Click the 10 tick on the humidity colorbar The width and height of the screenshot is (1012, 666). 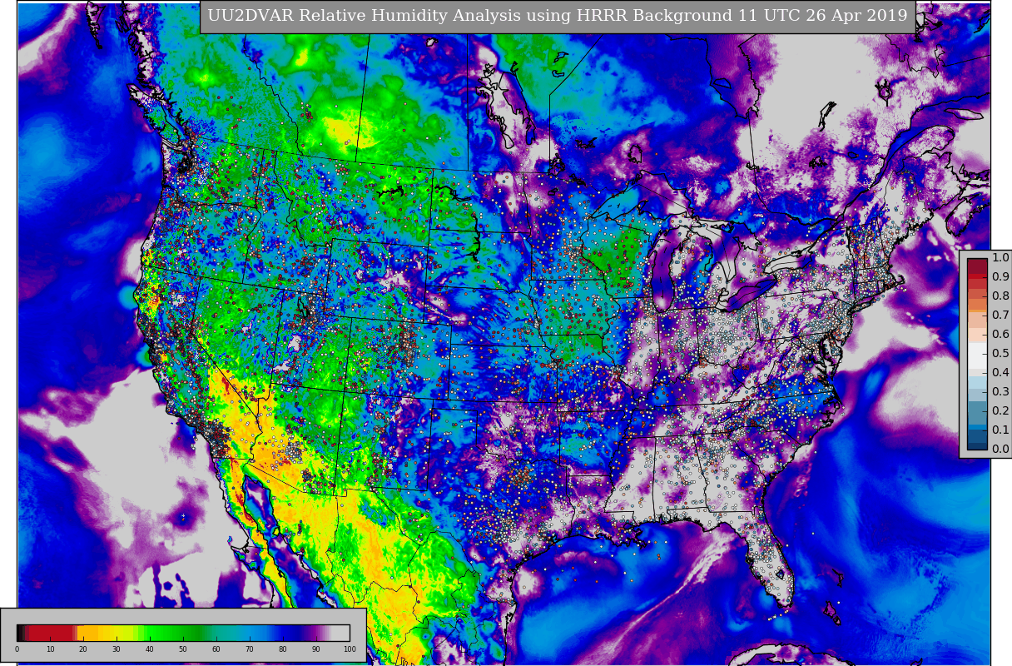tap(50, 649)
